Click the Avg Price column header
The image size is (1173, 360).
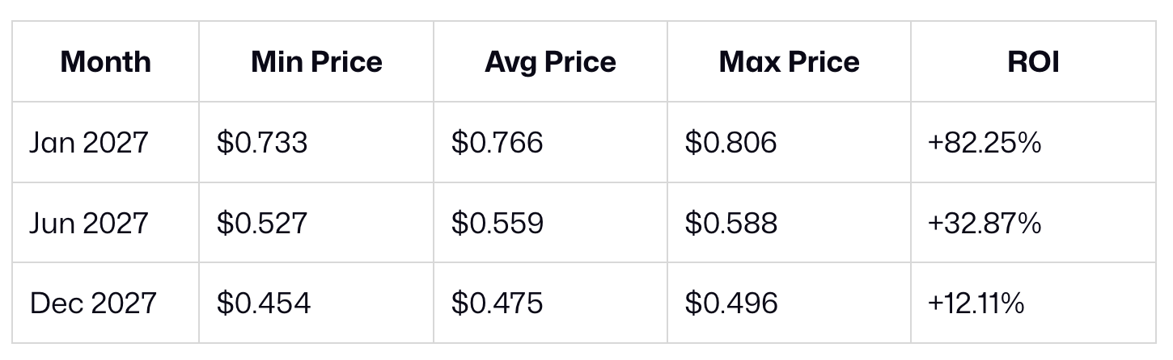(550, 62)
